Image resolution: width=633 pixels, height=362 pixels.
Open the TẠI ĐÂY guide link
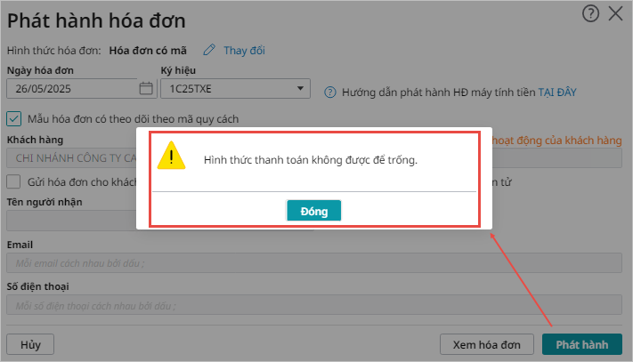pos(557,93)
